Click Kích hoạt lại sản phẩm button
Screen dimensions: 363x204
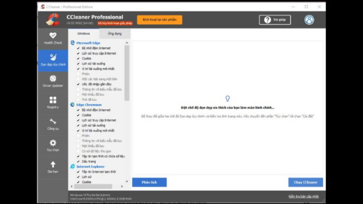pos(160,19)
